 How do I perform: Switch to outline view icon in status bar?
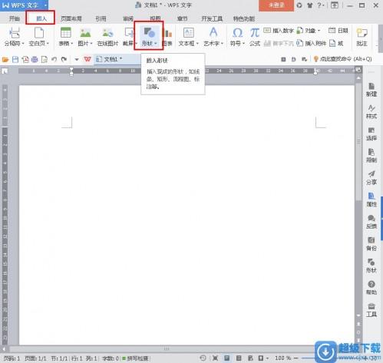tap(239, 358)
